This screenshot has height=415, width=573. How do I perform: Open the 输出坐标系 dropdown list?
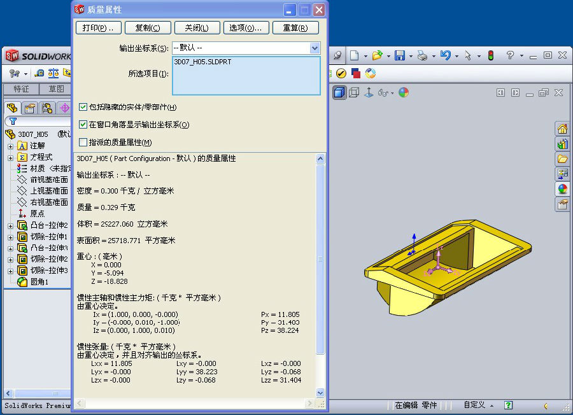(315, 48)
